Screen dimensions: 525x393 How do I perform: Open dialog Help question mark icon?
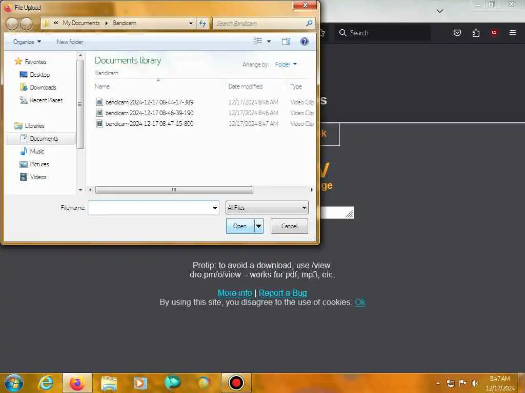tap(305, 41)
